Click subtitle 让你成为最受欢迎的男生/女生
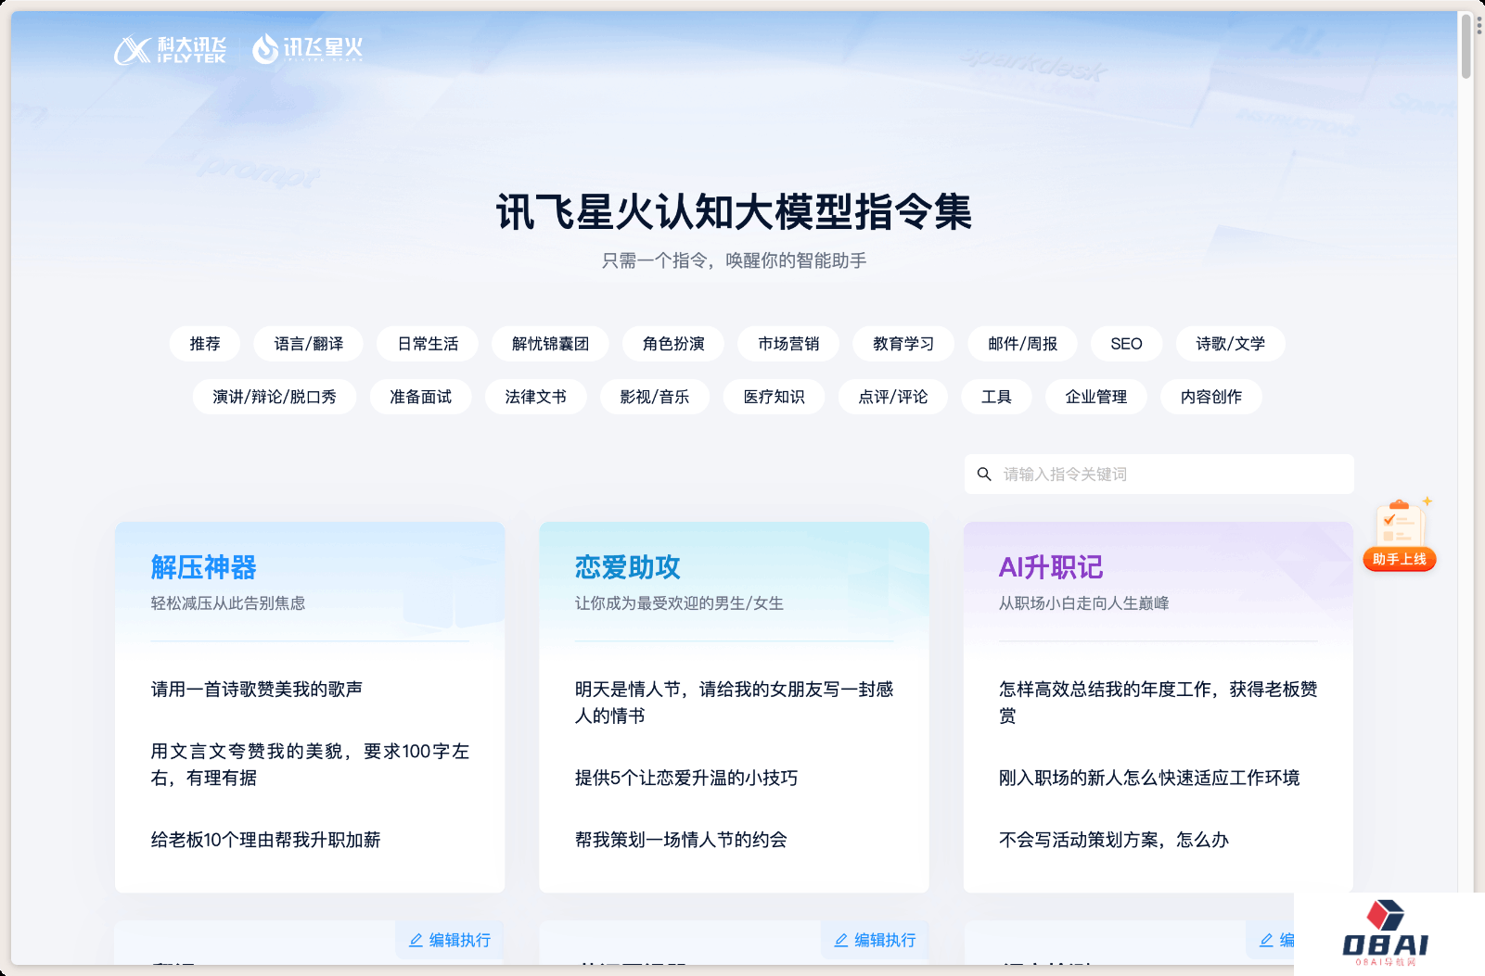 point(679,603)
